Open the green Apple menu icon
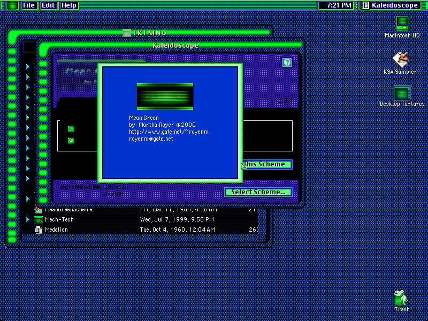 (x=12, y=5)
